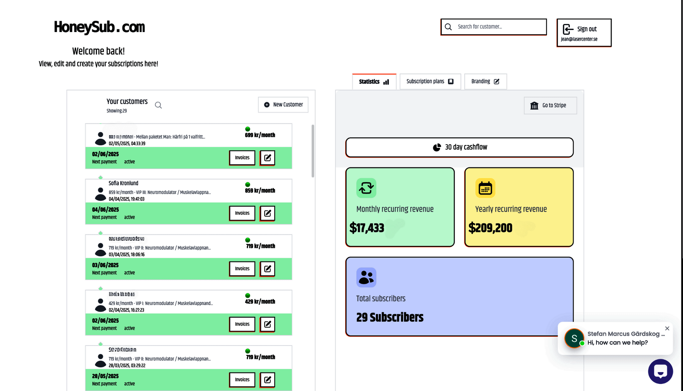The width and height of the screenshot is (683, 391).
Task: Click the Search for customer field
Action: (x=494, y=27)
